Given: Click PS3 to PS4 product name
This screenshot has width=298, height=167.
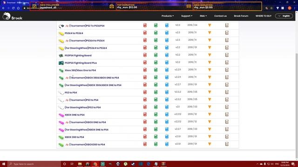Looking at the screenshot, I should [71, 93].
